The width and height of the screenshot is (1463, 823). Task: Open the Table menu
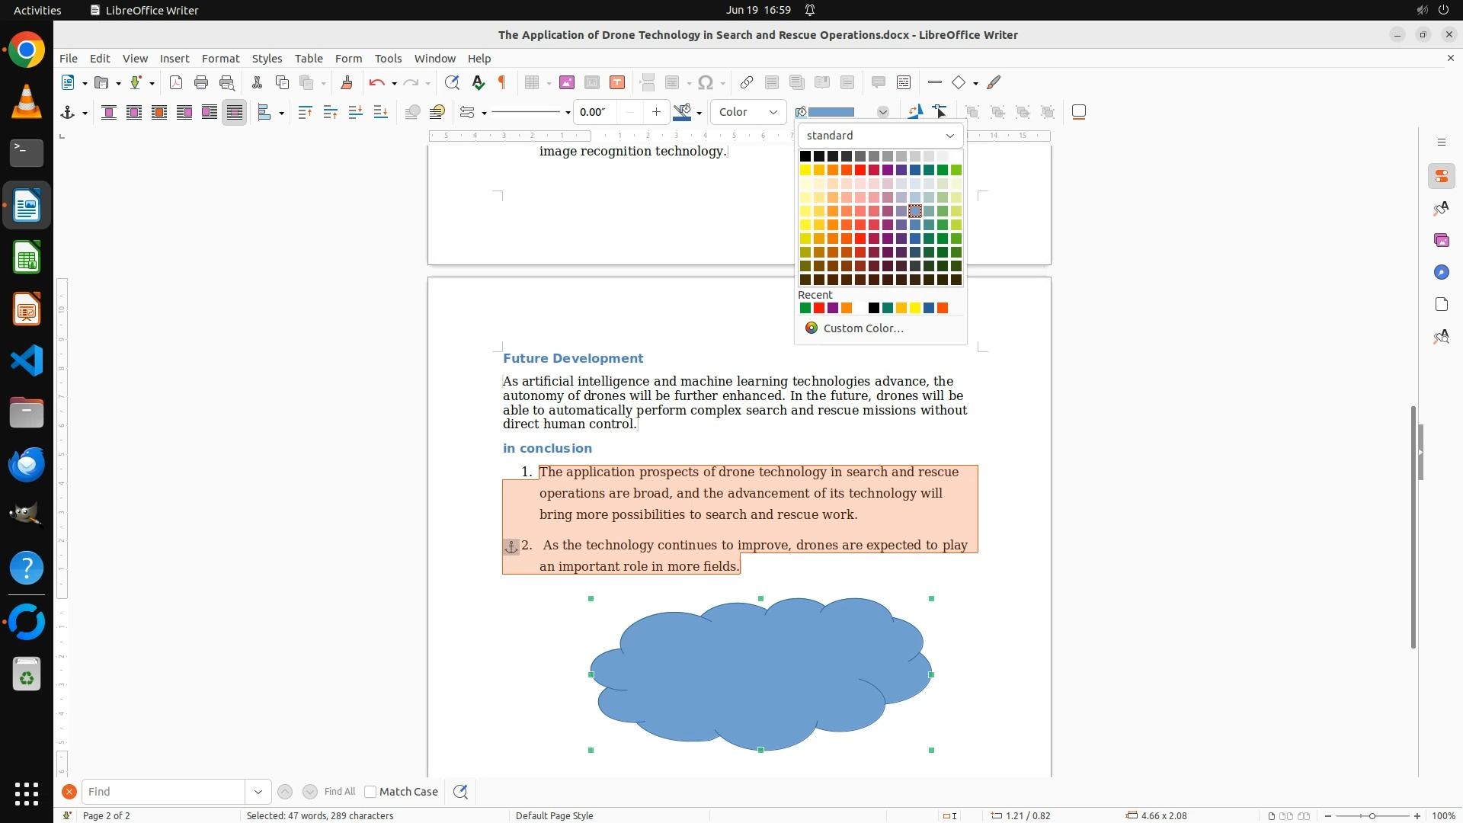[309, 58]
